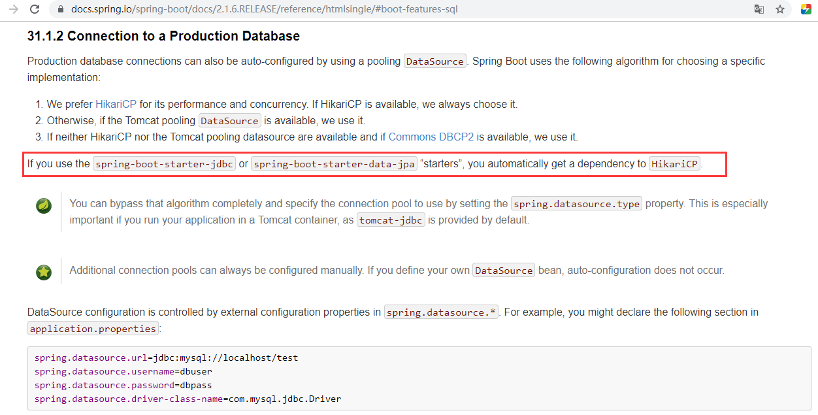Image resolution: width=818 pixels, height=415 pixels.
Task: Open the HikariCP link in list item 1
Action: [116, 104]
